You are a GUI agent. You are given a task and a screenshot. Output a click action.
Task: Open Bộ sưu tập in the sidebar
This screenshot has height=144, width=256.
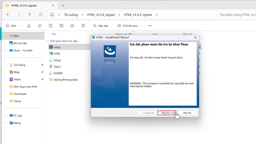20,43
